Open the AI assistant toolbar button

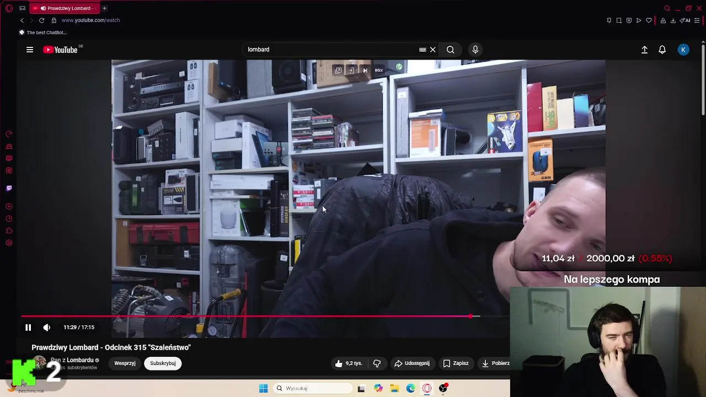(x=686, y=20)
